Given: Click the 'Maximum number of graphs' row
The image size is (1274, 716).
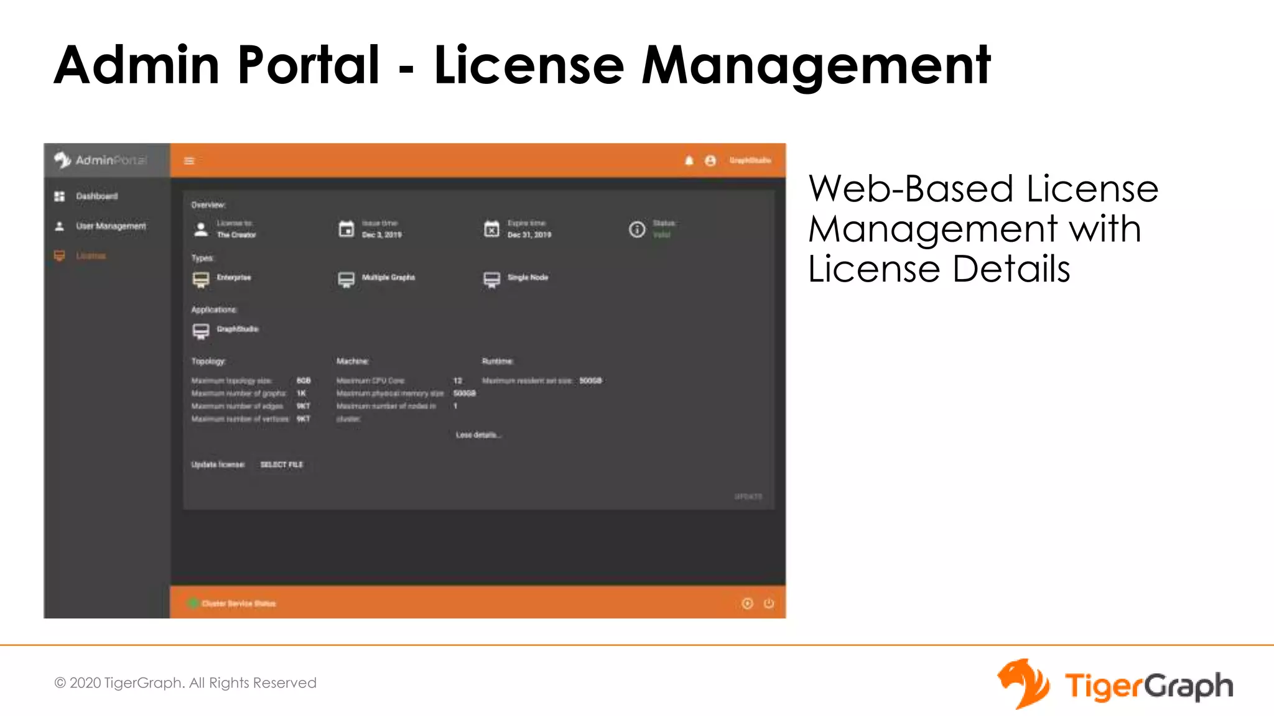Looking at the screenshot, I should pos(249,393).
